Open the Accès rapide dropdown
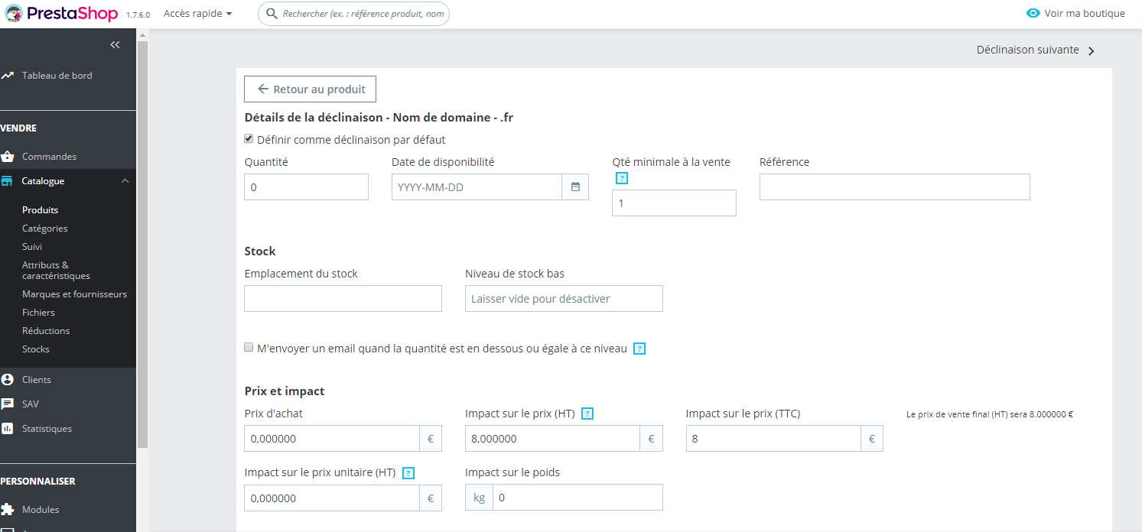This screenshot has height=532, width=1142. click(197, 14)
